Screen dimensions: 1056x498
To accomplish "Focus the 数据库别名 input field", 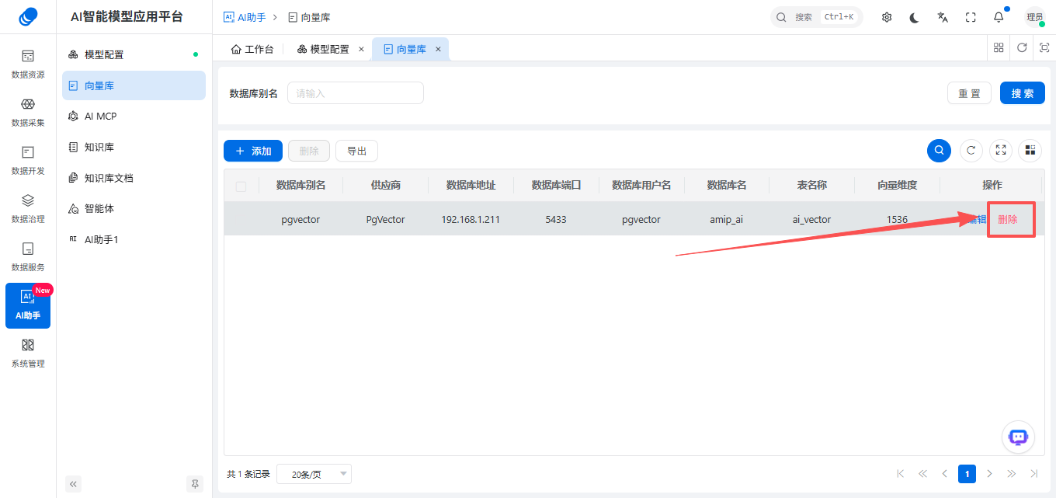I will [356, 93].
